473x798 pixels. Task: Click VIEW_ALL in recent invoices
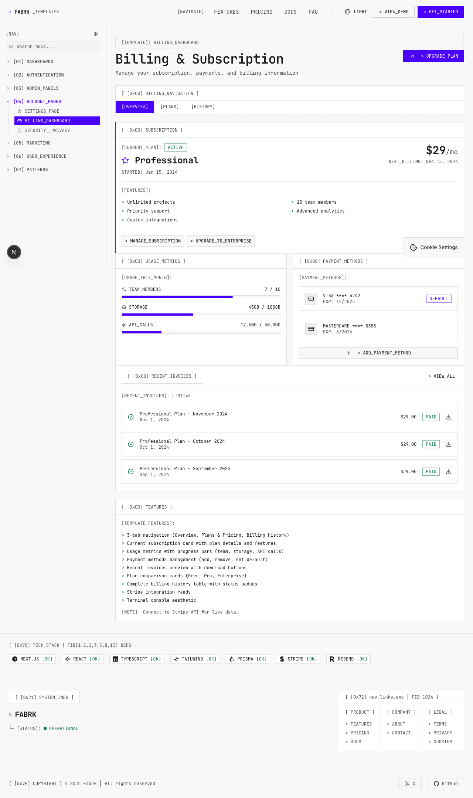click(x=442, y=376)
